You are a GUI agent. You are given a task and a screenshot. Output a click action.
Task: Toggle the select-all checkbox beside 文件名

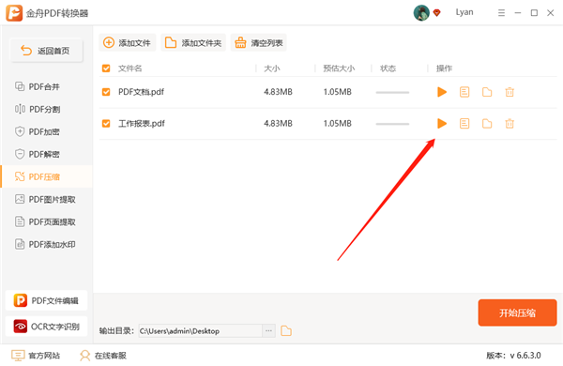point(106,69)
